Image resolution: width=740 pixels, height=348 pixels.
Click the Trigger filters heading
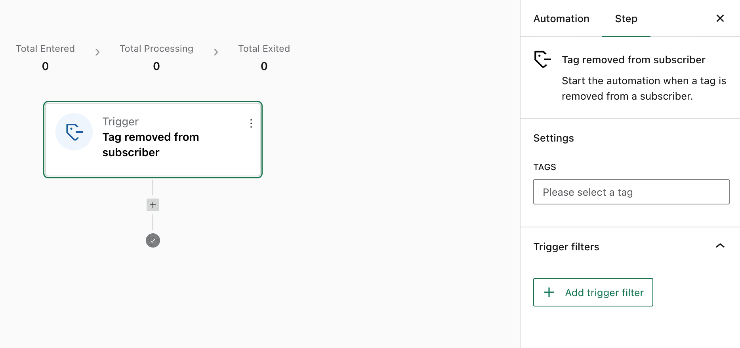click(566, 247)
